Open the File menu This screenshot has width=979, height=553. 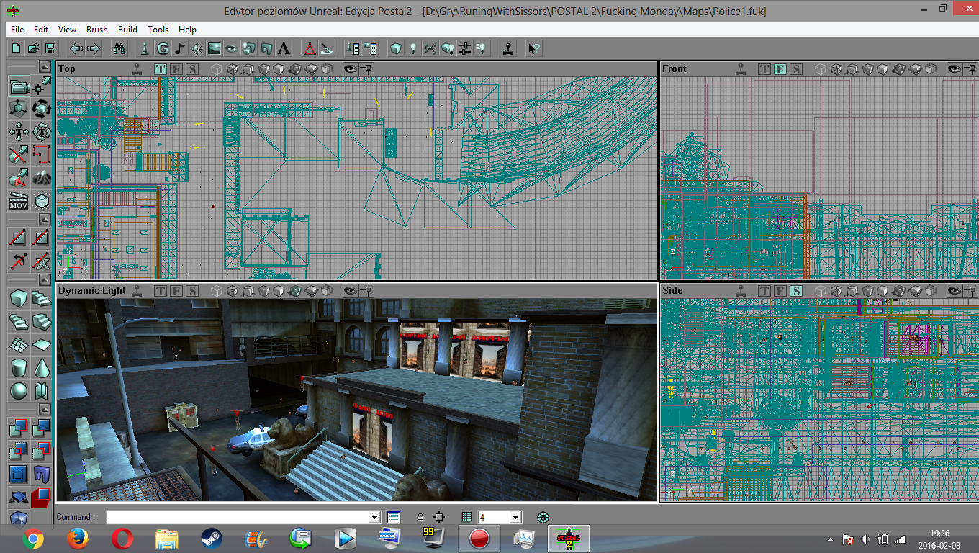pyautogui.click(x=17, y=30)
